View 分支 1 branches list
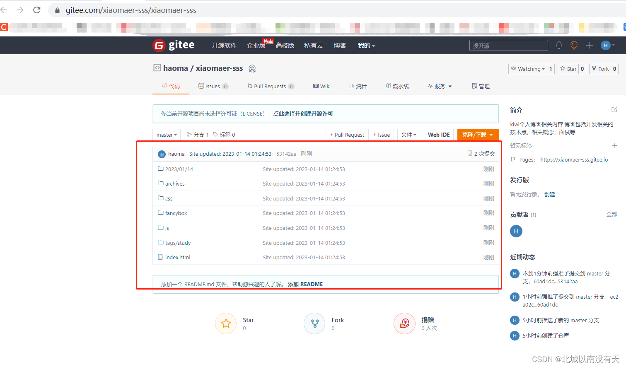 (x=198, y=135)
